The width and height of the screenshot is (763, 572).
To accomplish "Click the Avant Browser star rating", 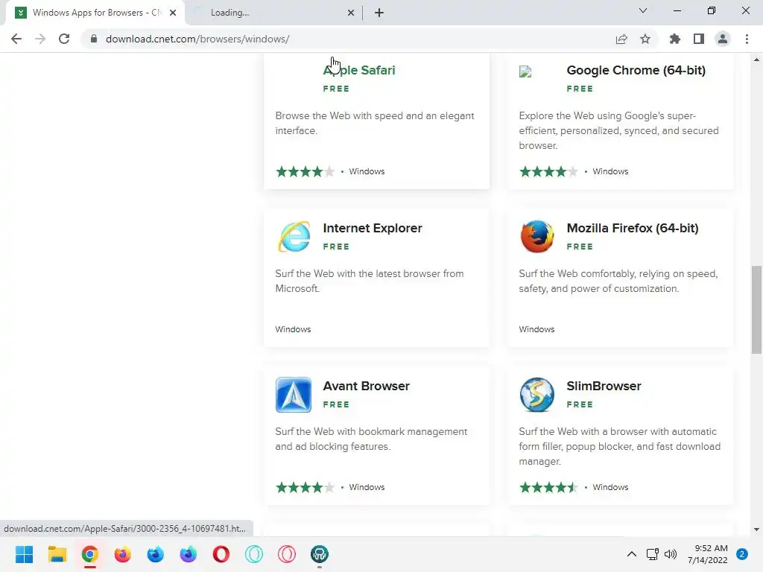I will tap(305, 487).
